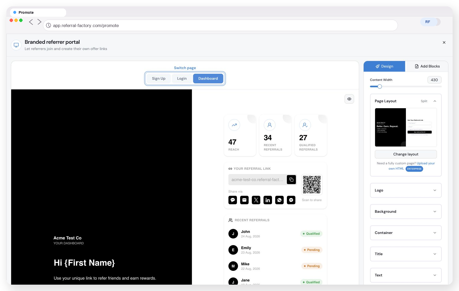Click the branded portal monitor icon

tap(16, 45)
